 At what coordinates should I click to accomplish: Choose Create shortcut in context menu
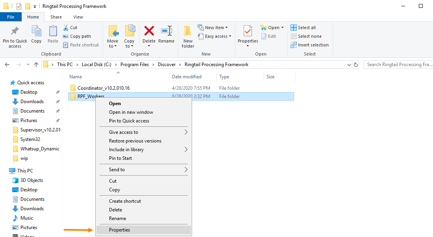(125, 201)
